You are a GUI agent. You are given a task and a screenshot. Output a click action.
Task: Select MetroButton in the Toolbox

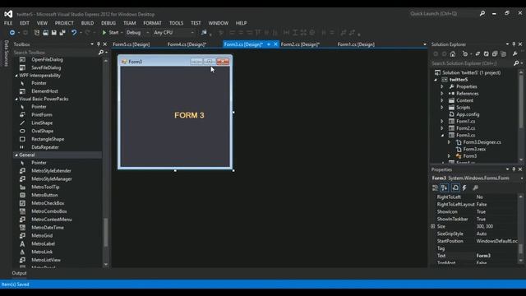point(44,195)
